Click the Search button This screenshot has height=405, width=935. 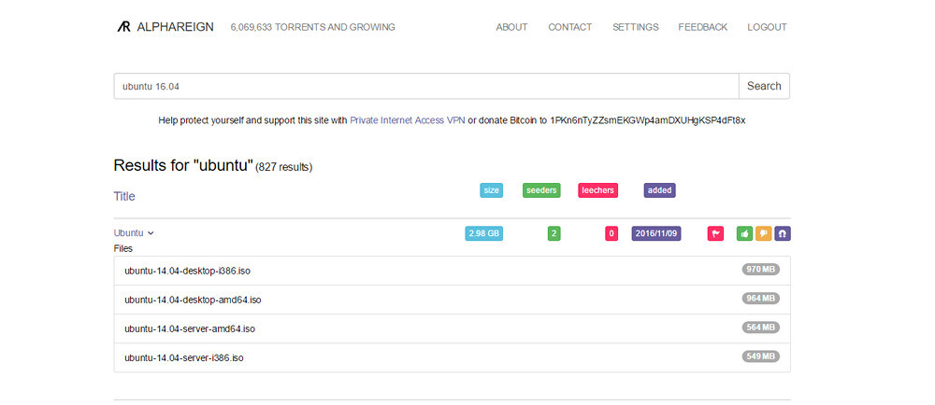click(765, 86)
